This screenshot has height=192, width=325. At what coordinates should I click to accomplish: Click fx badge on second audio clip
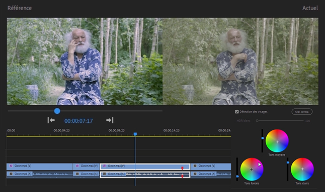[x=77, y=174]
